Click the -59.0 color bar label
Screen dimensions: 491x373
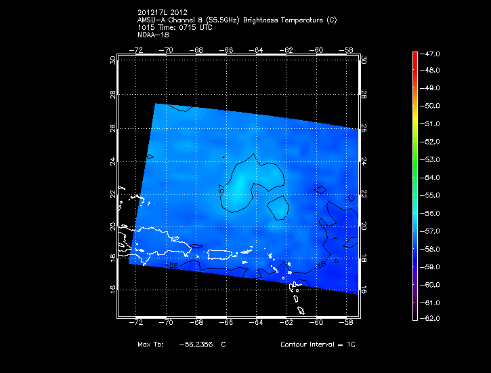[429, 267]
